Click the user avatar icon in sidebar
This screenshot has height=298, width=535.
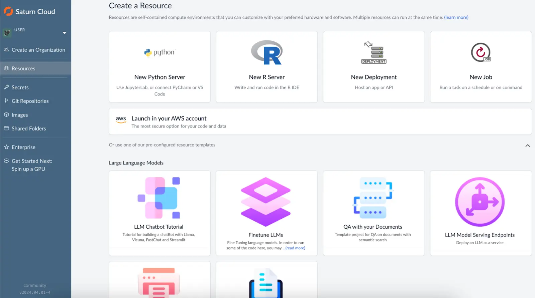(7, 33)
